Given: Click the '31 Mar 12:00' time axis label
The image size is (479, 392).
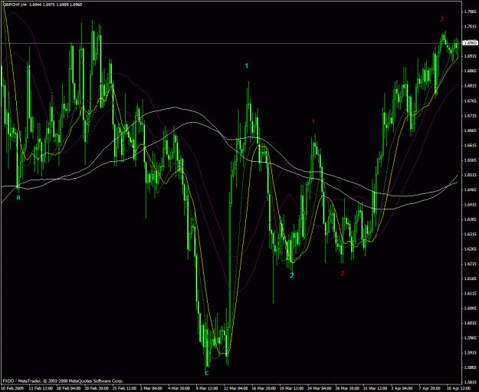Looking at the screenshot, I should [375, 388].
